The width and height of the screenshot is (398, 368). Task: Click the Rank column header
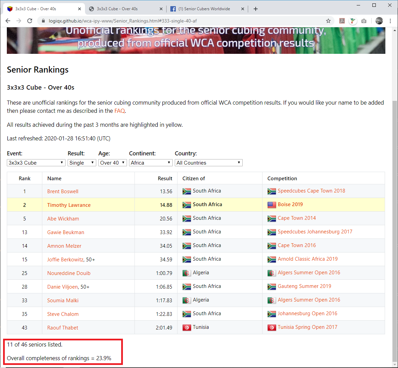[x=25, y=179]
